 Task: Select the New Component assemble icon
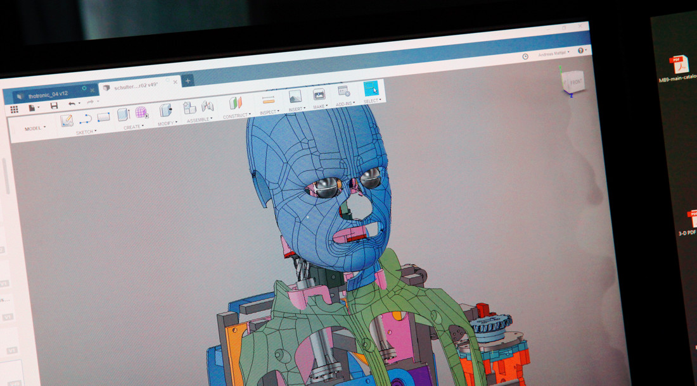tap(190, 108)
